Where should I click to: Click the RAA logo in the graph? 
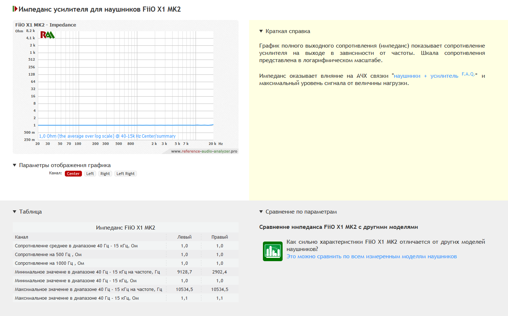pos(47,35)
